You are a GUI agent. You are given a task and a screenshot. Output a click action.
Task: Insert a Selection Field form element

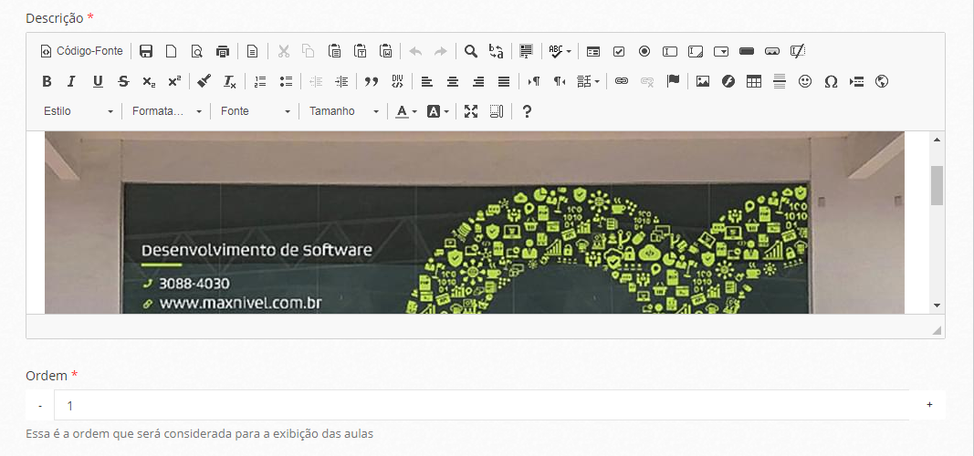pos(720,51)
